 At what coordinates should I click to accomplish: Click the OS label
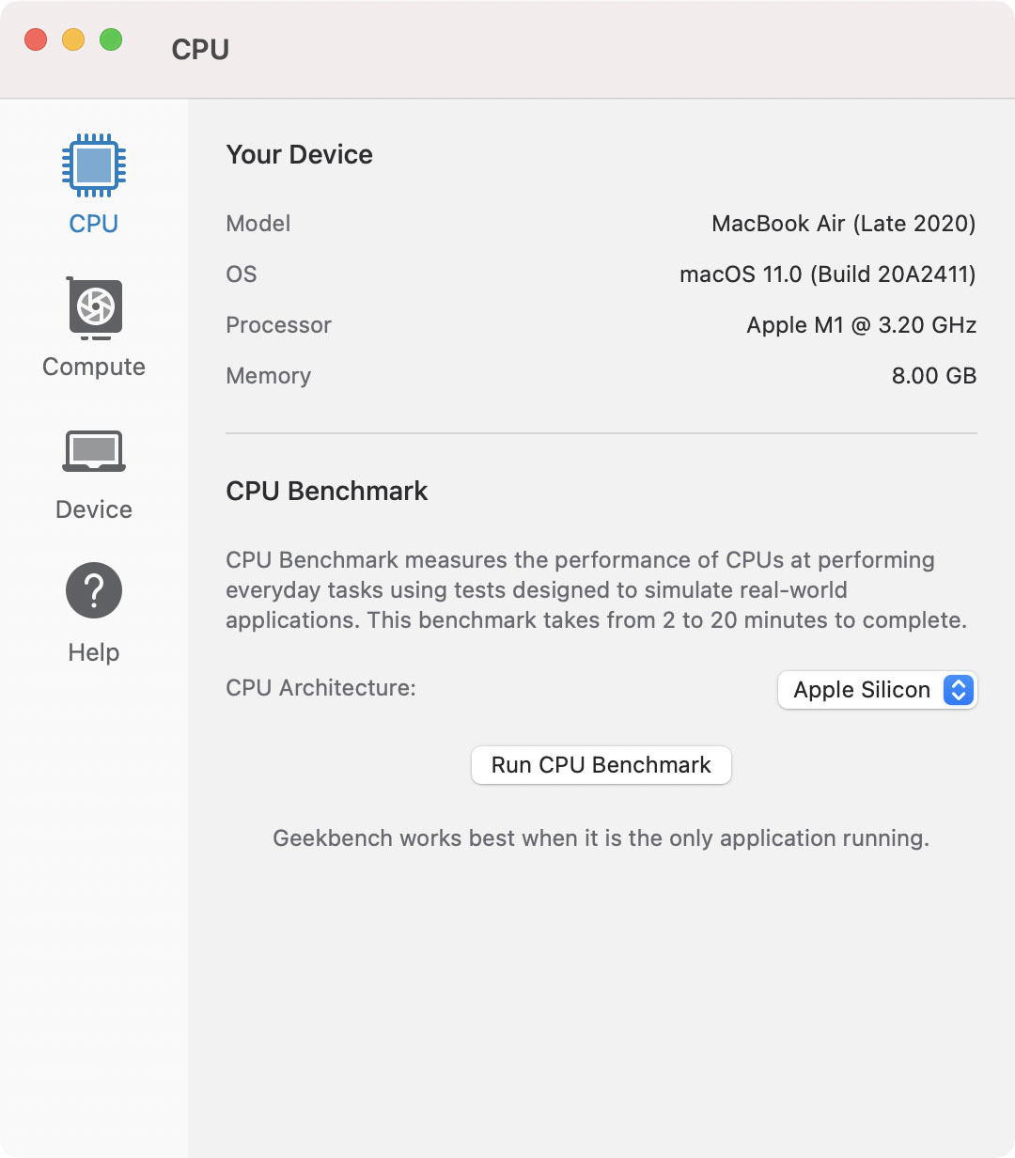(242, 274)
